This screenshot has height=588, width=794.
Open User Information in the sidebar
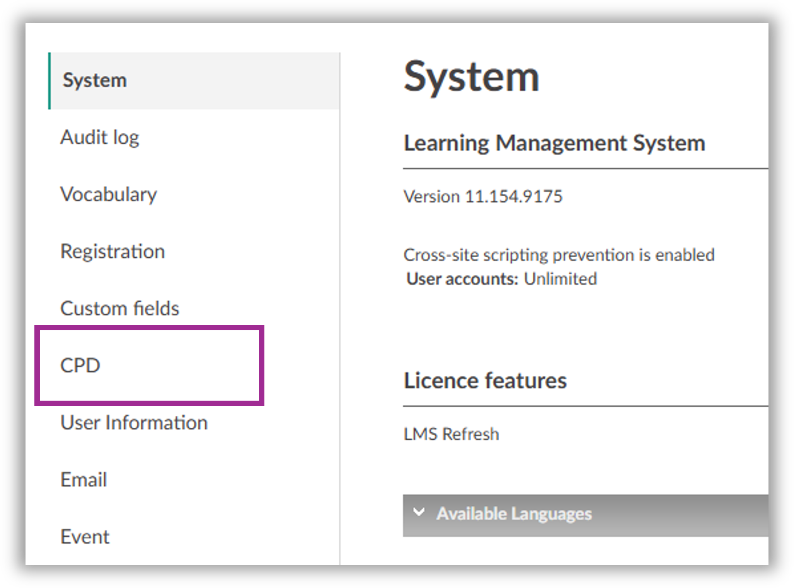tap(134, 422)
